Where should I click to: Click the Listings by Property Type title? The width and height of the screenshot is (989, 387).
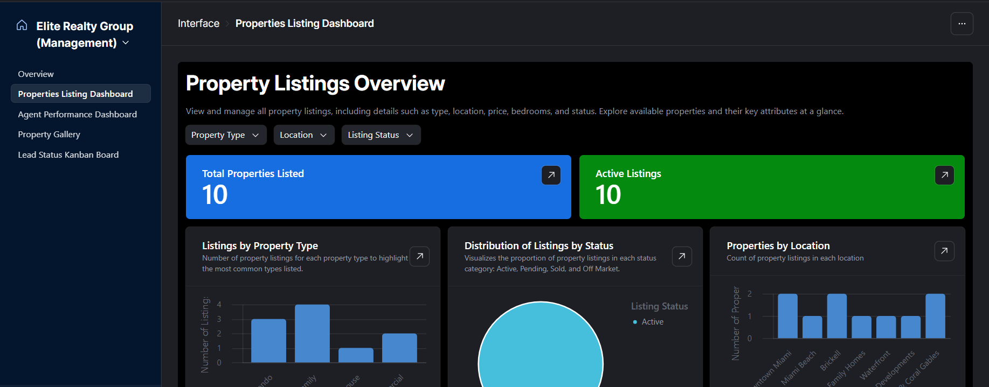click(260, 246)
